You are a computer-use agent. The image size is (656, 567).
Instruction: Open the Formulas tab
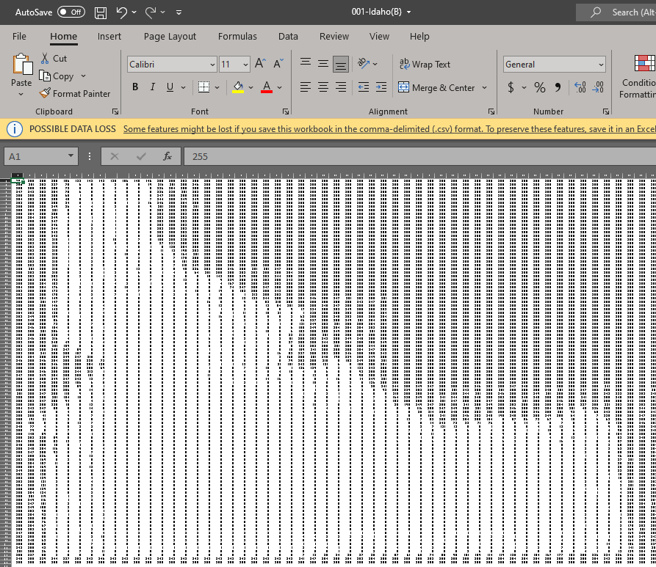pos(237,37)
